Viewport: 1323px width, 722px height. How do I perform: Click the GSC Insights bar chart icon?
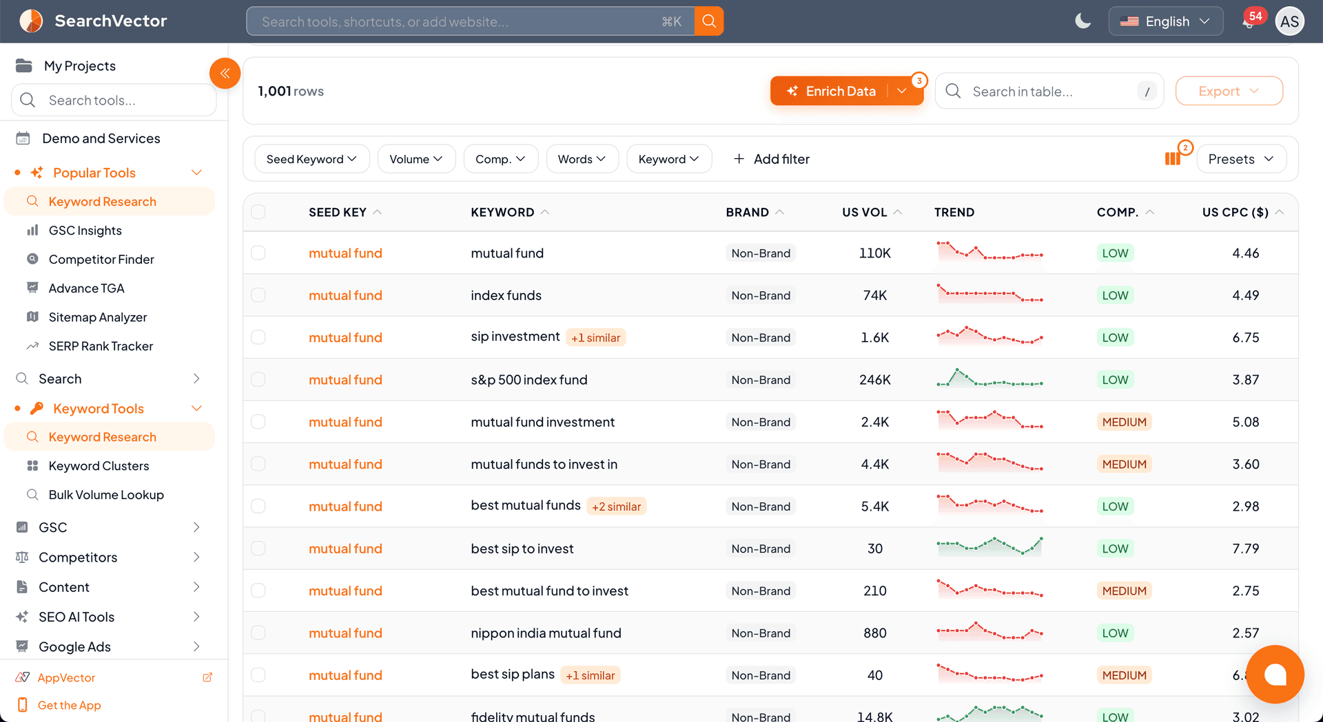pyautogui.click(x=32, y=230)
